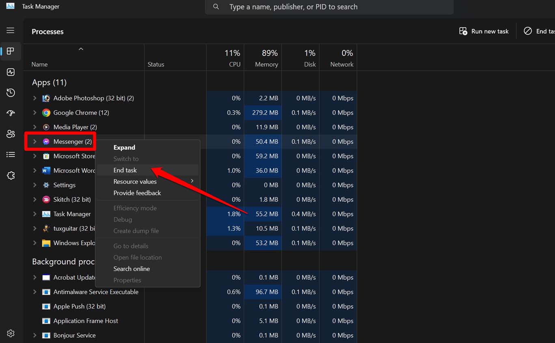
Task: Click Microsoft Word's 36.0 MB memory value
Action: [267, 171]
